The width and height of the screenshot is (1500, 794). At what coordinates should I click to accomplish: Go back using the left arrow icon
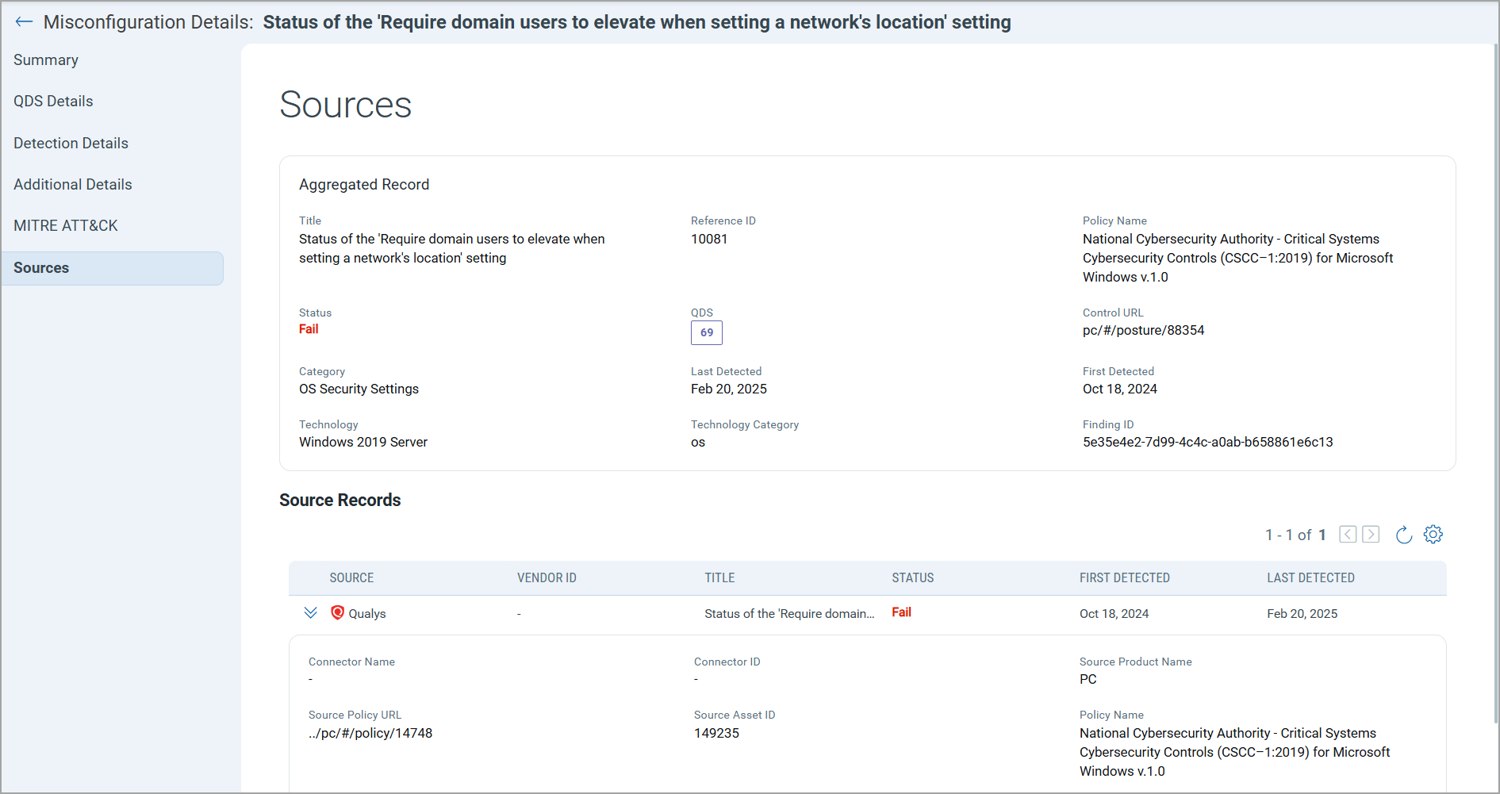click(24, 22)
